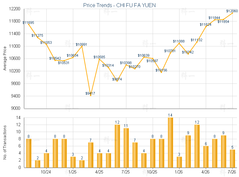Click the Average Price axis label

[5, 59]
